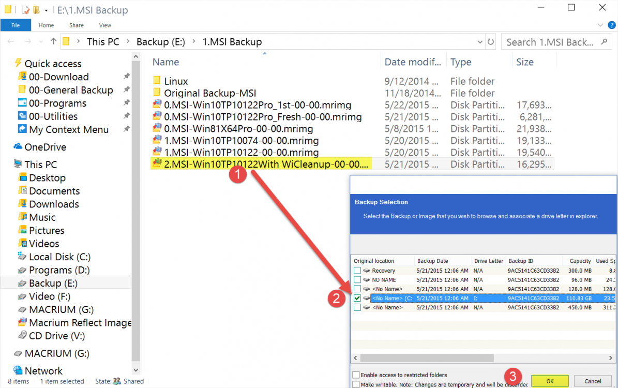The image size is (618, 388).
Task: Click the Refresh icon beside the address bar
Action: (x=491, y=41)
